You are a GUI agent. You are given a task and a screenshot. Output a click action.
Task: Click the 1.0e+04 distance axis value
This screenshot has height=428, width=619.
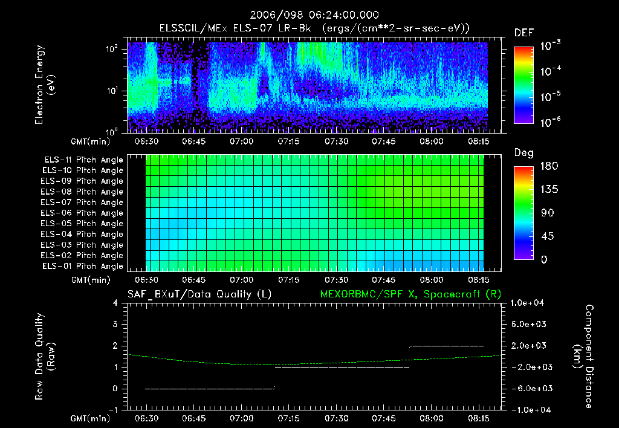527,303
